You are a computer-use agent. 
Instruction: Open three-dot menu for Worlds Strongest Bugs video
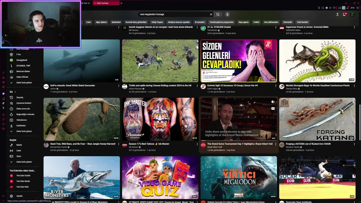tap(354, 86)
